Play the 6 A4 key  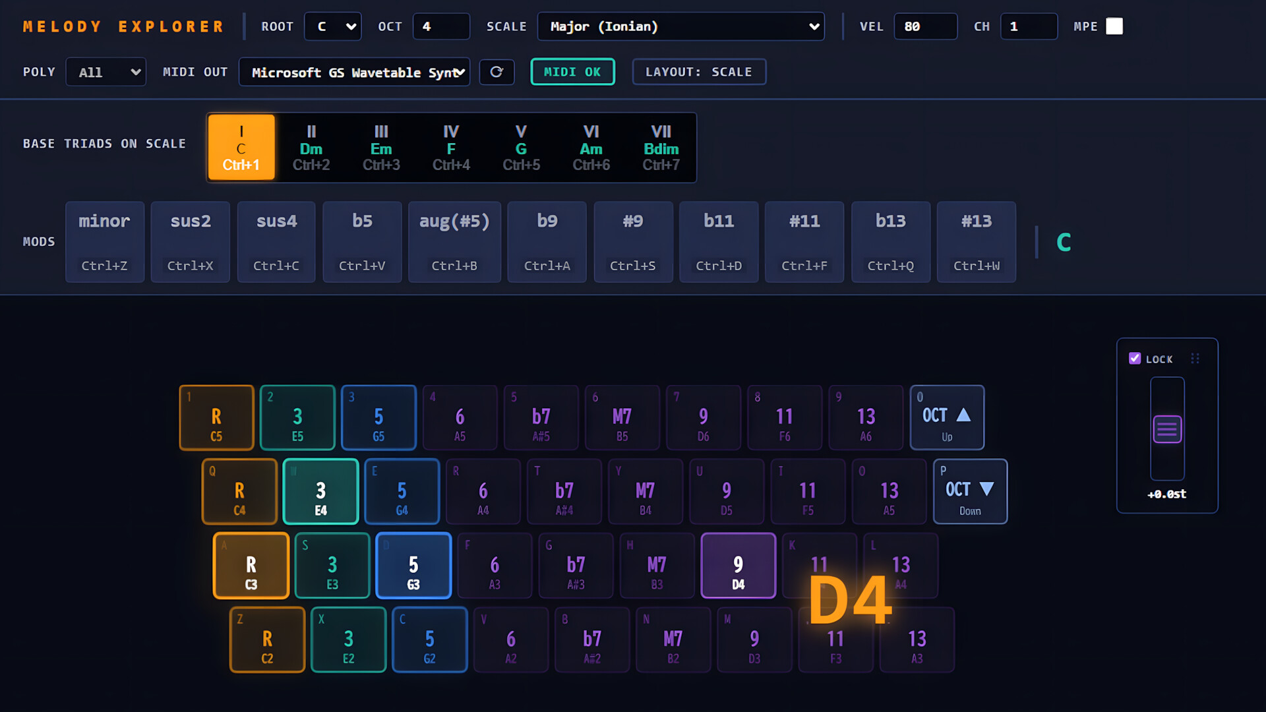pos(483,492)
